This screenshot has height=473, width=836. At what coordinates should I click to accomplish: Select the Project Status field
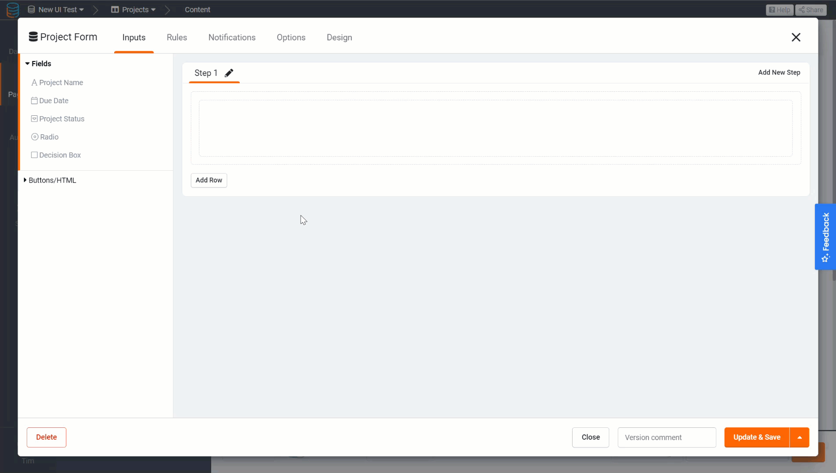58,119
